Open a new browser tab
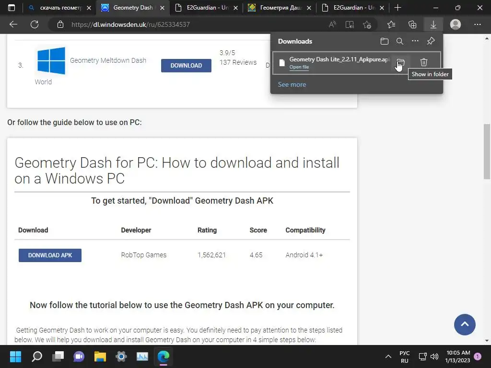Image resolution: width=491 pixels, height=368 pixels. tap(397, 8)
